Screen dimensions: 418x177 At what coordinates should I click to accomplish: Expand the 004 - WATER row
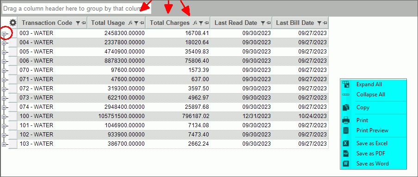(x=4, y=43)
